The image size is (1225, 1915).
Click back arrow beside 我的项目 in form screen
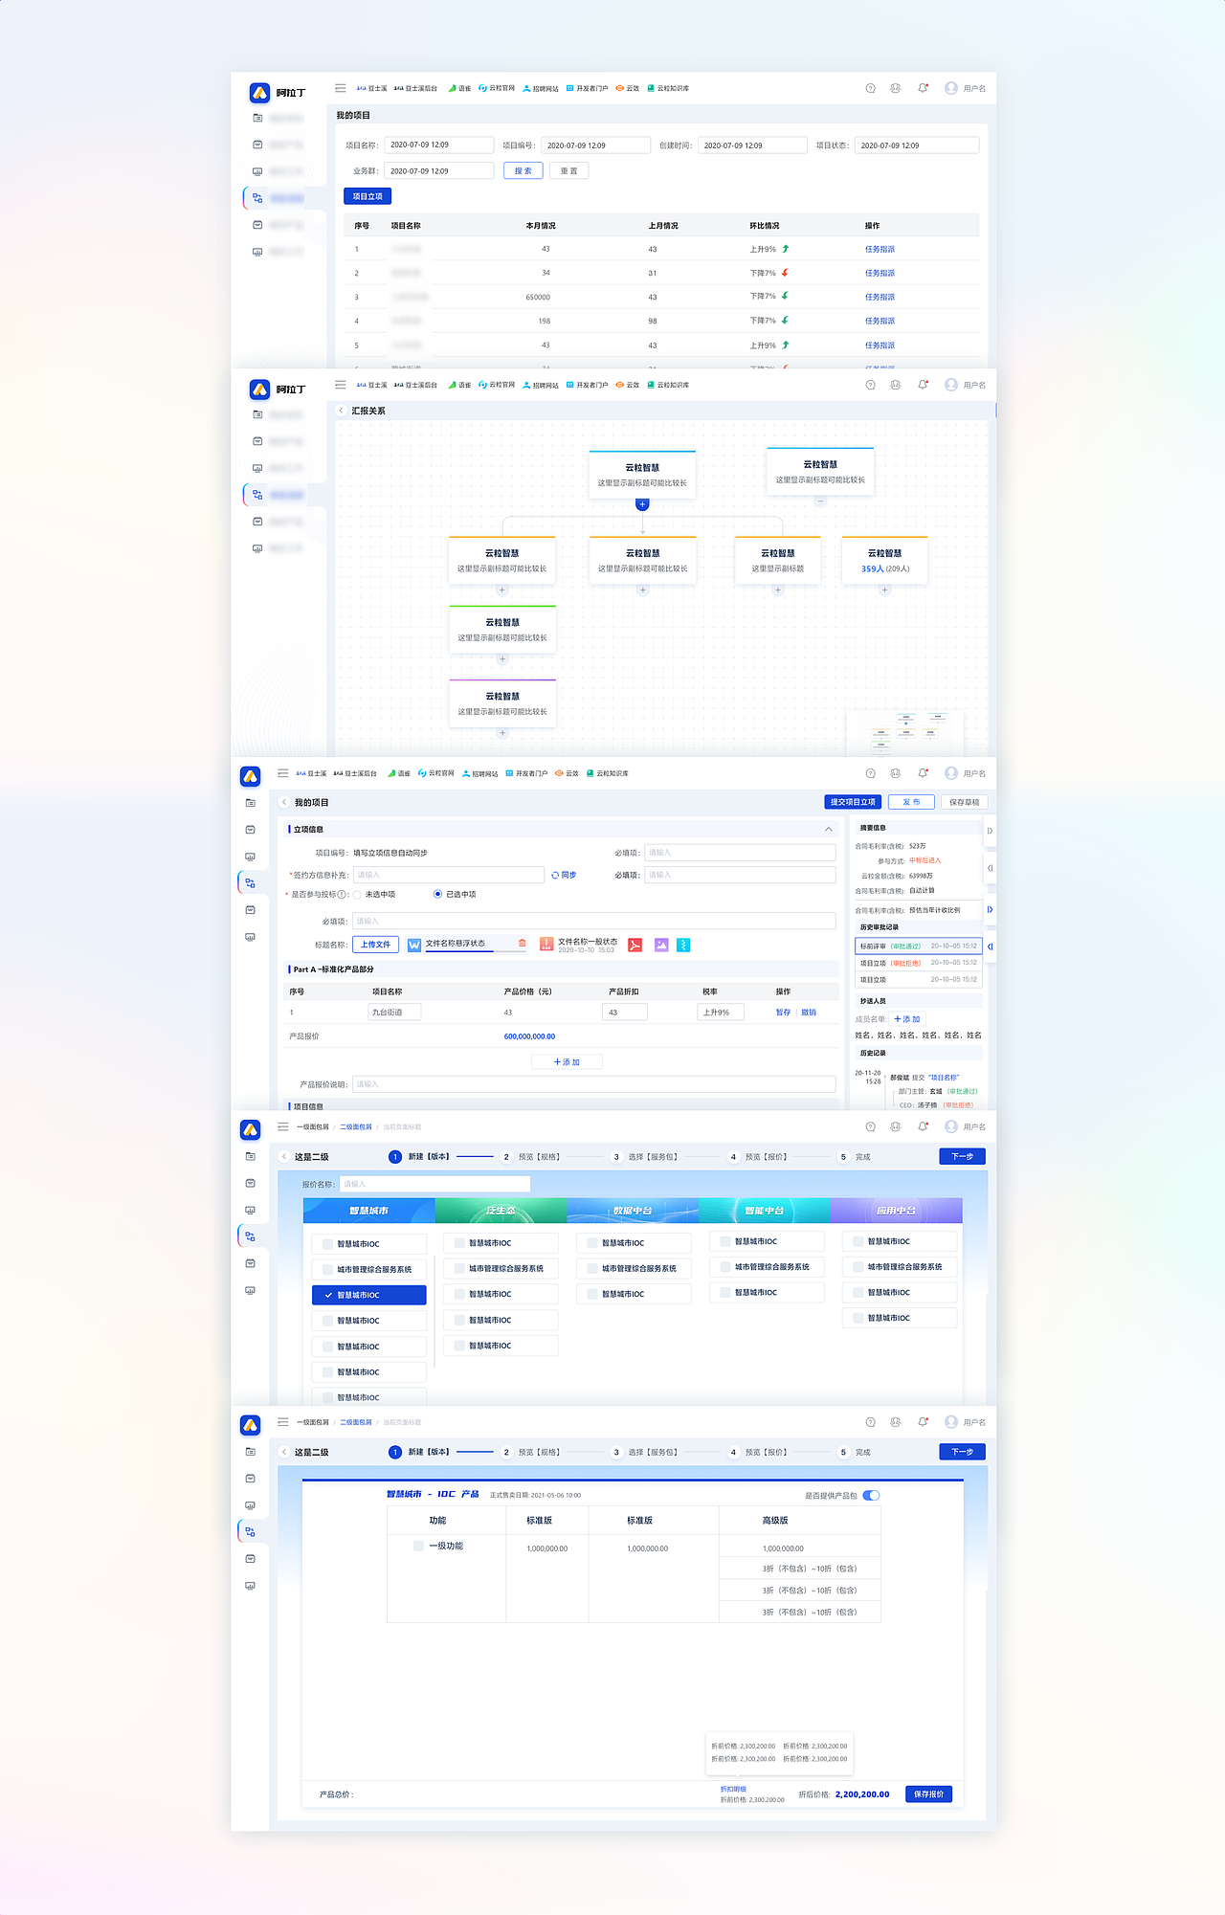pos(284,802)
